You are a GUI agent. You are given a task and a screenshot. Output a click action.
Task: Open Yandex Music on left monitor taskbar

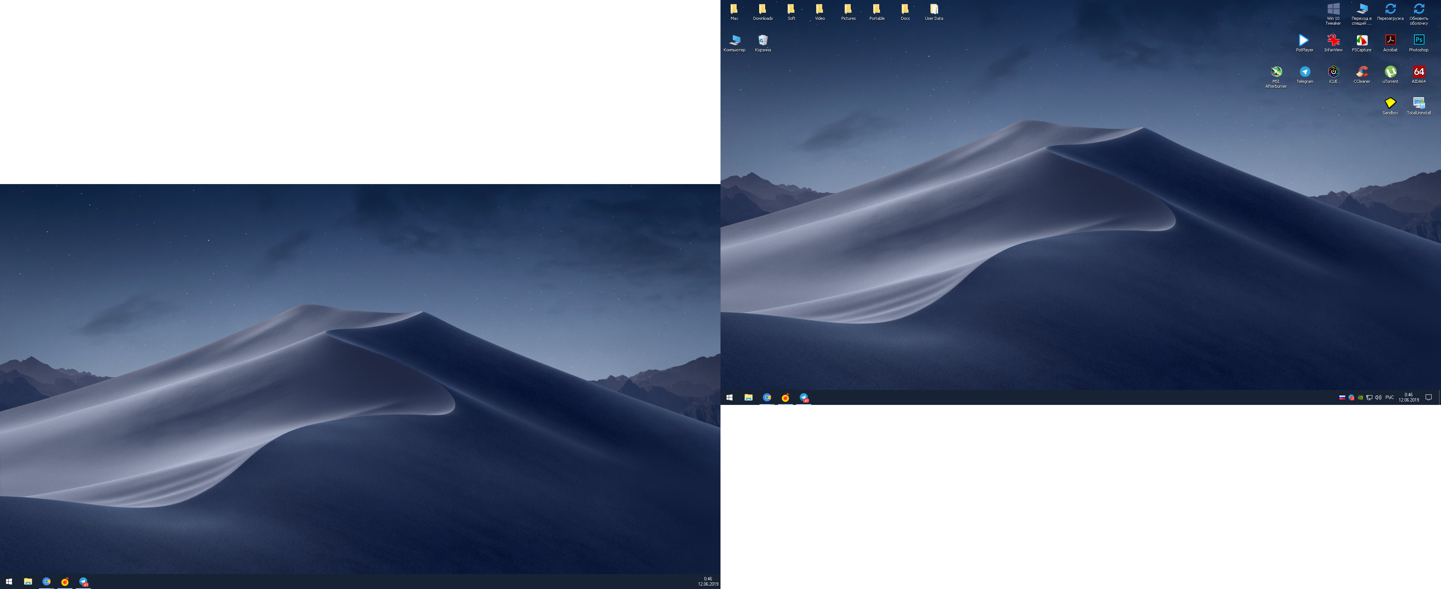(x=65, y=582)
